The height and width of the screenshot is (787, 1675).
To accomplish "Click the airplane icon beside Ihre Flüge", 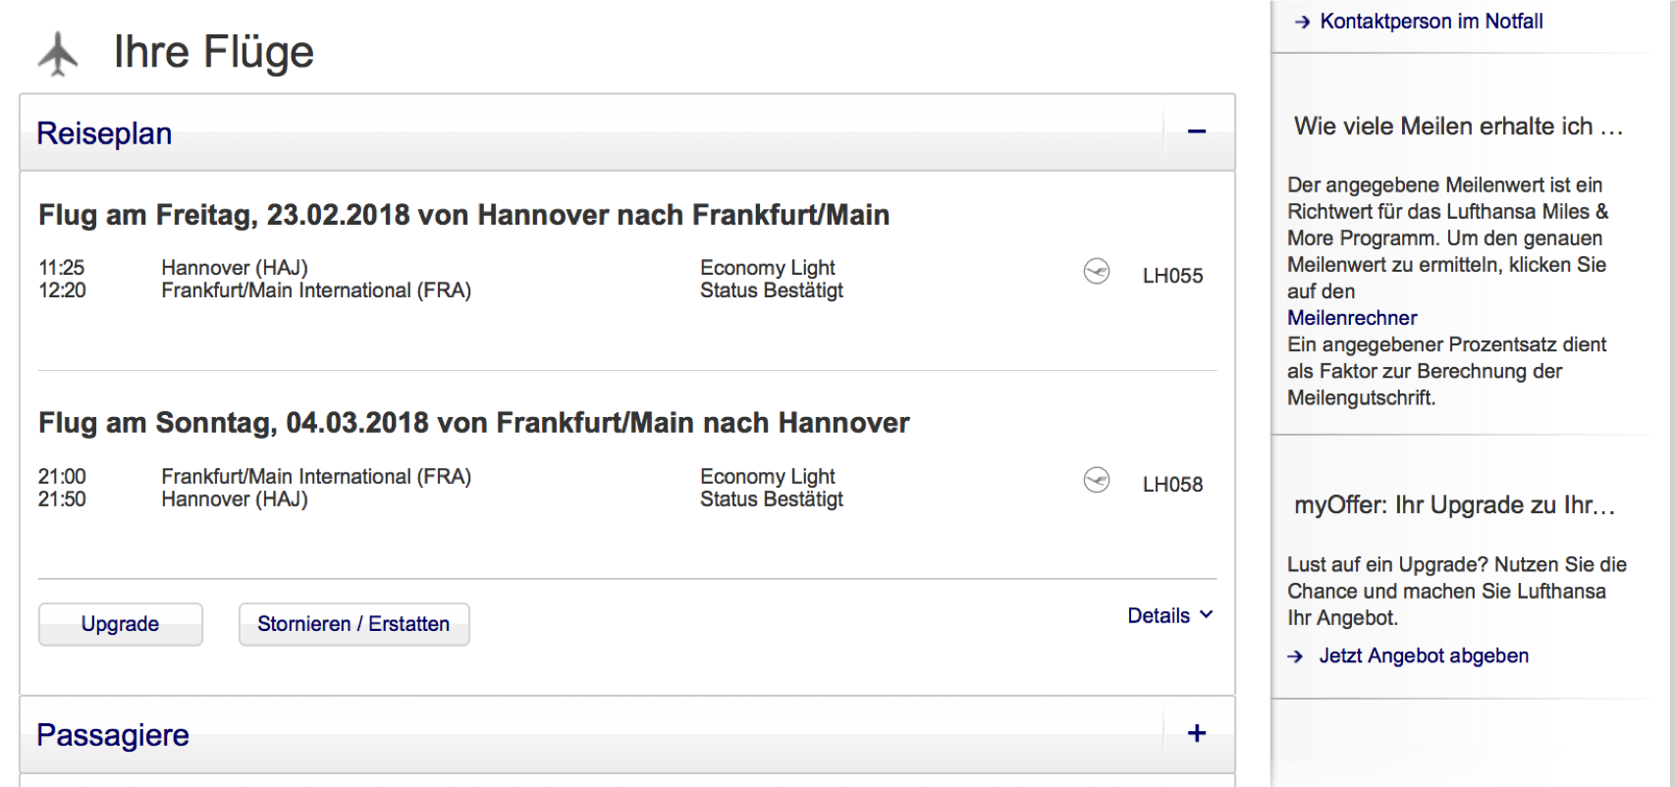I will [x=58, y=53].
